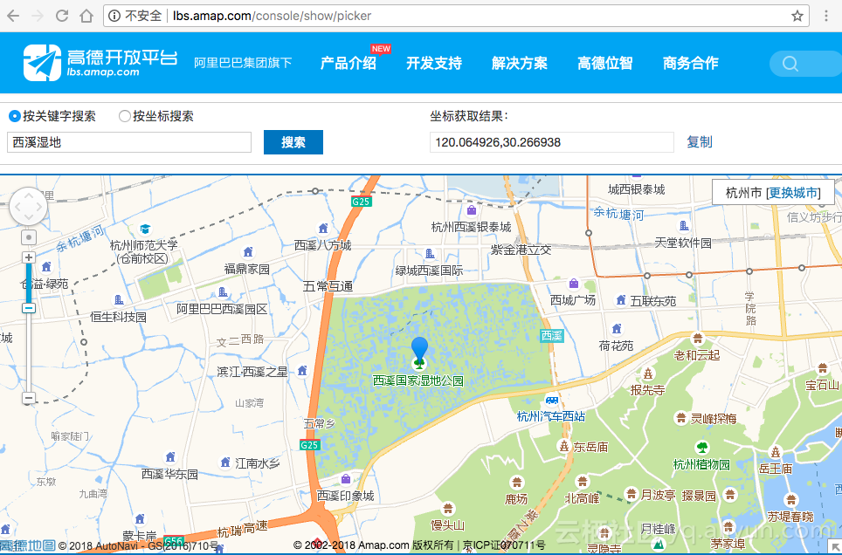
Task: Open the 开发支持 menu
Action: [x=433, y=64]
